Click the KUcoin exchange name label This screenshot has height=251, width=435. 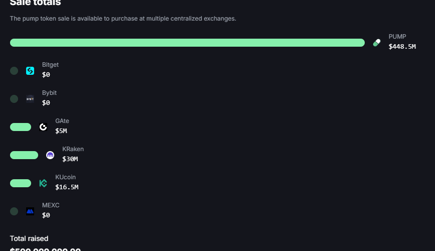click(65, 177)
